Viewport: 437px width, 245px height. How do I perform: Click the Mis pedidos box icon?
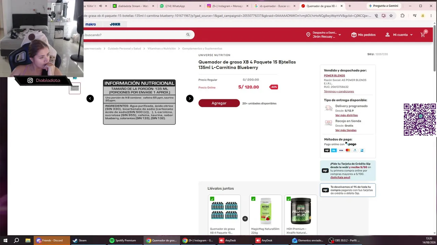pyautogui.click(x=354, y=35)
